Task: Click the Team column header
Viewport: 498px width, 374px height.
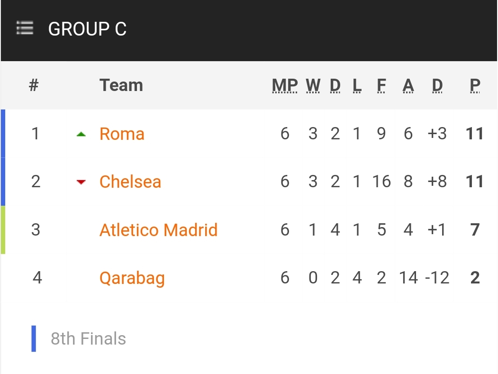Action: coord(121,85)
